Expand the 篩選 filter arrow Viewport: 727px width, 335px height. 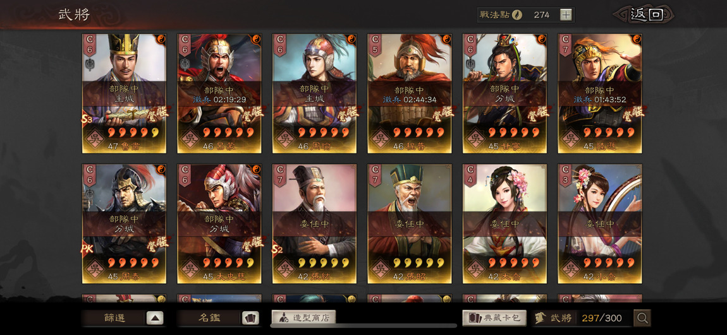[x=155, y=318]
